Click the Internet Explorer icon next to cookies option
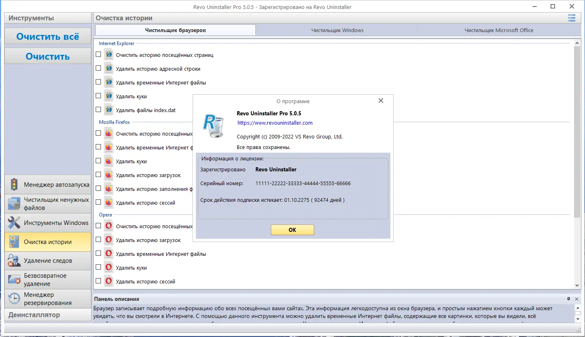 point(108,96)
